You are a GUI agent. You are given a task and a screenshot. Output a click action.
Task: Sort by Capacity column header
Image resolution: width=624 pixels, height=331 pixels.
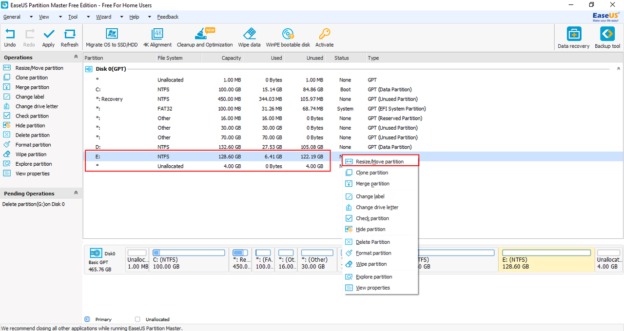(x=222, y=58)
